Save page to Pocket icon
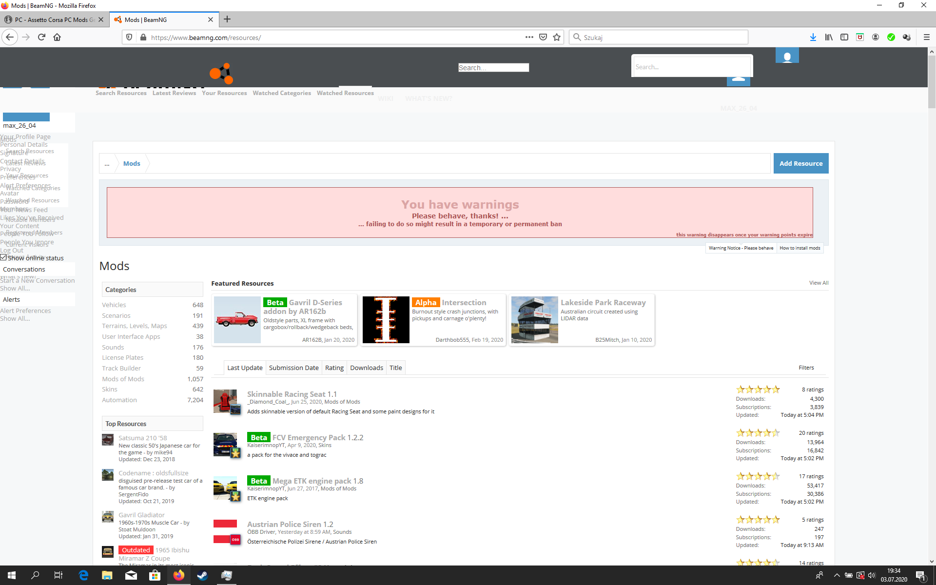 click(543, 37)
